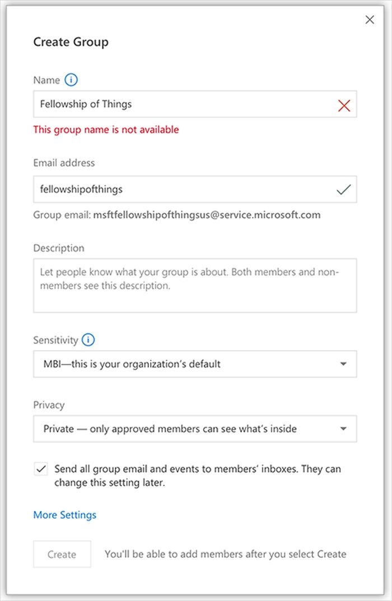The width and height of the screenshot is (392, 601).
Task: Click the checkbox label about group email
Action: [197, 476]
